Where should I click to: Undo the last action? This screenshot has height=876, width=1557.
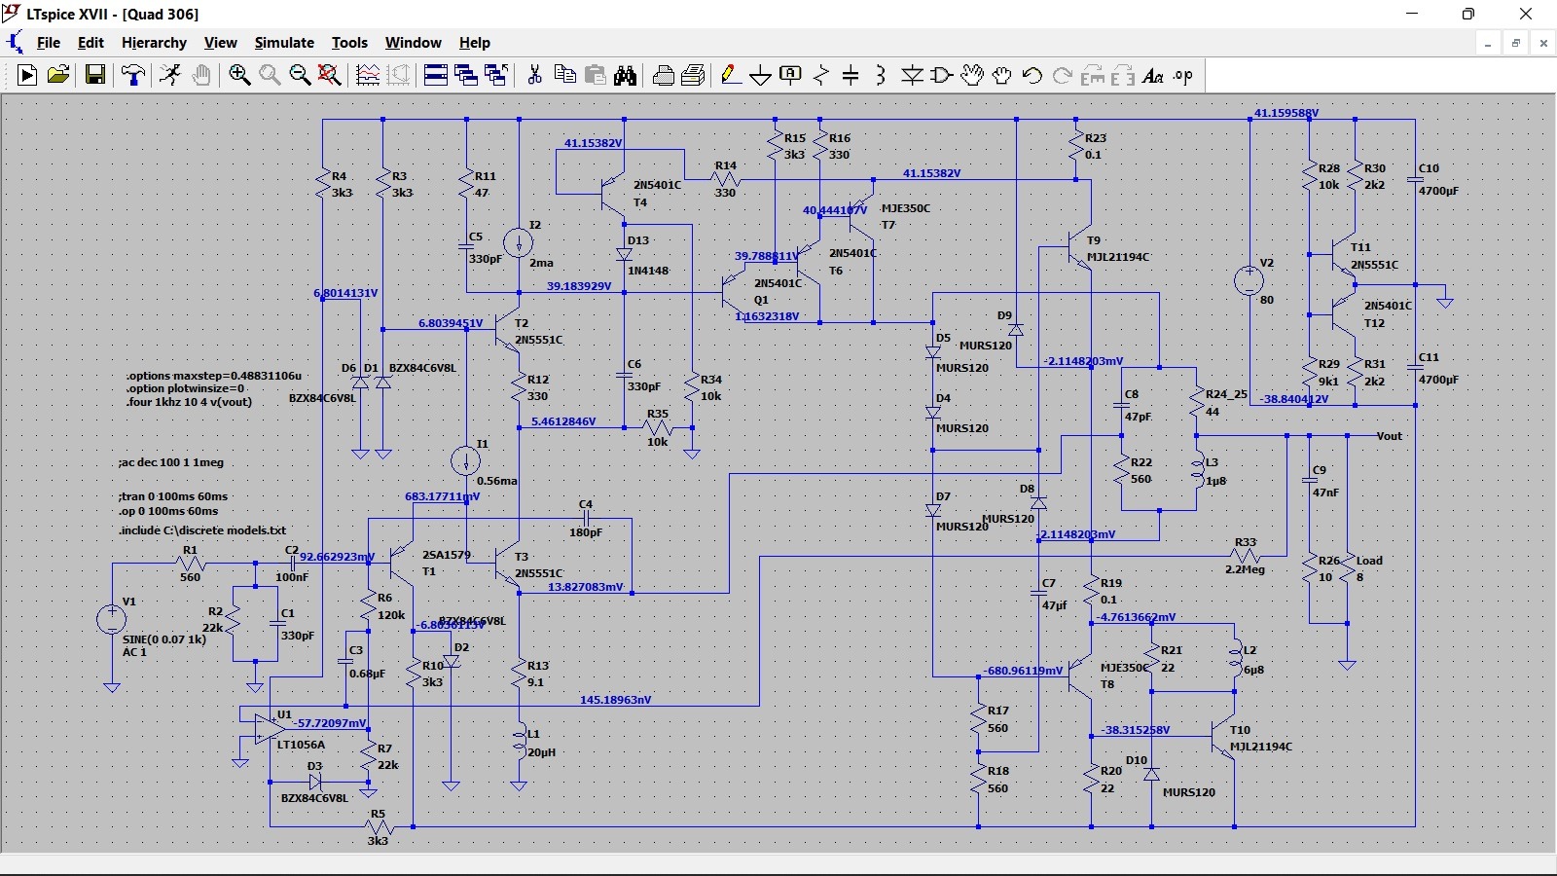coord(1032,75)
